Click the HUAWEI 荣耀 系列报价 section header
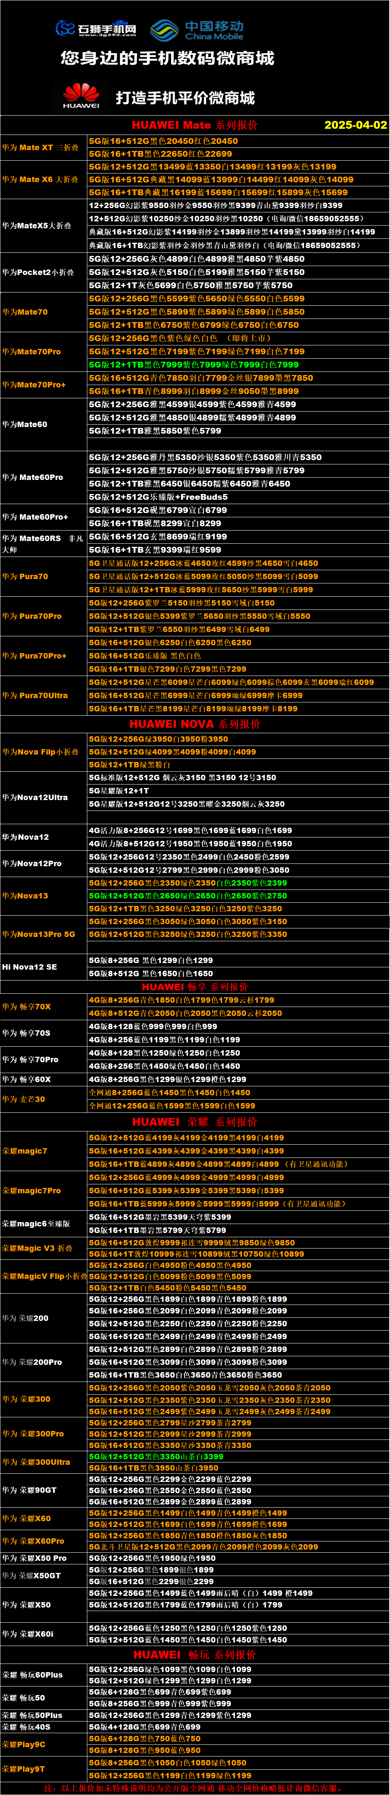 [x=195, y=1122]
